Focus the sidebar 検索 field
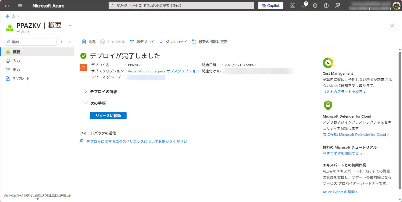 (x=31, y=42)
